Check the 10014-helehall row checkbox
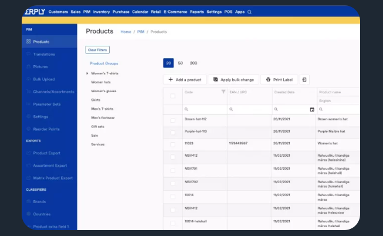Image resolution: width=383 pixels, height=236 pixels. point(172,223)
